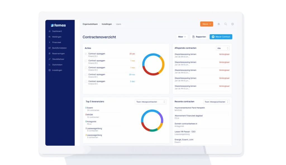Click the Dashboard home icon in sidebar
The image size is (286, 165).
click(x=49, y=31)
